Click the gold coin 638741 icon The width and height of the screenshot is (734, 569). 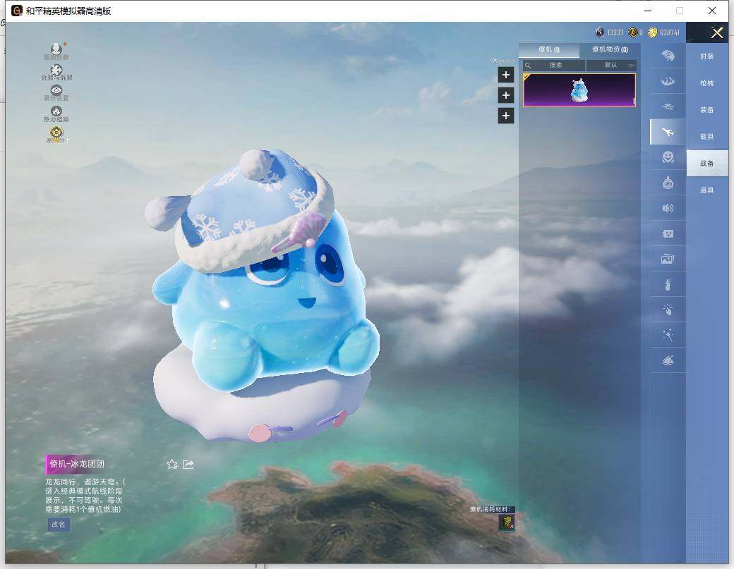pos(653,32)
